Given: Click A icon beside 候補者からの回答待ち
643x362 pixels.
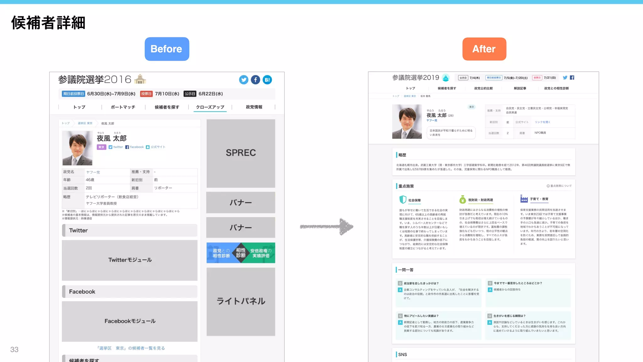Looking at the screenshot, I should tap(490, 290).
